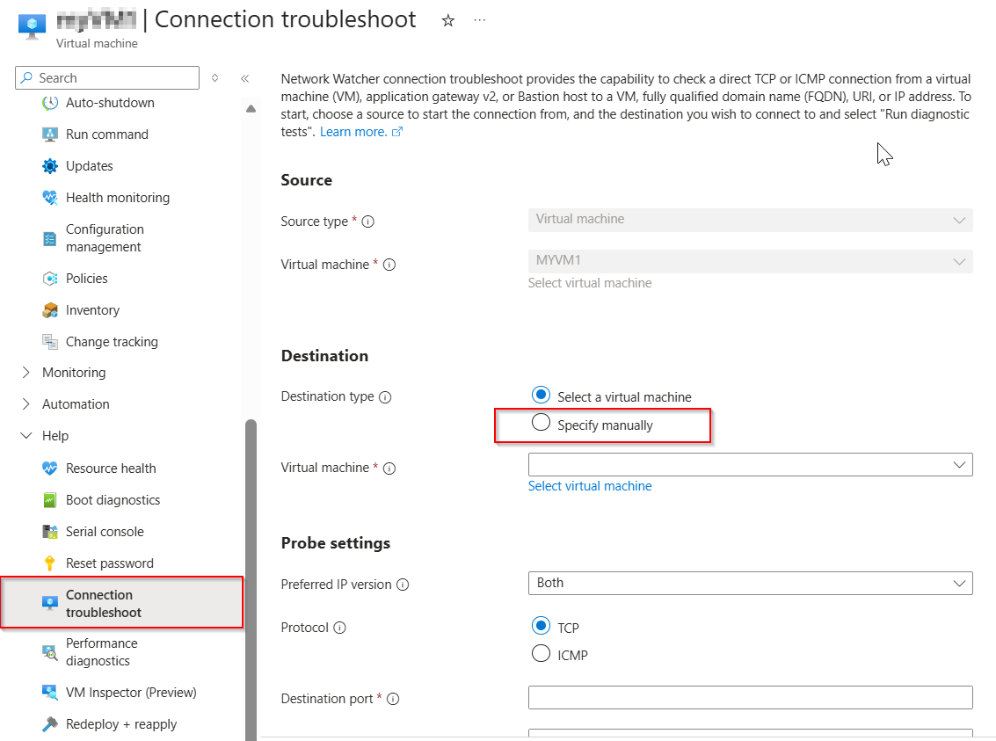Open the Source type dropdown

750,220
